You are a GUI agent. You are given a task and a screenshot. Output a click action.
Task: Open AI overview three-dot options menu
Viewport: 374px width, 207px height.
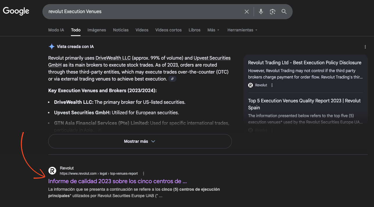click(365, 47)
